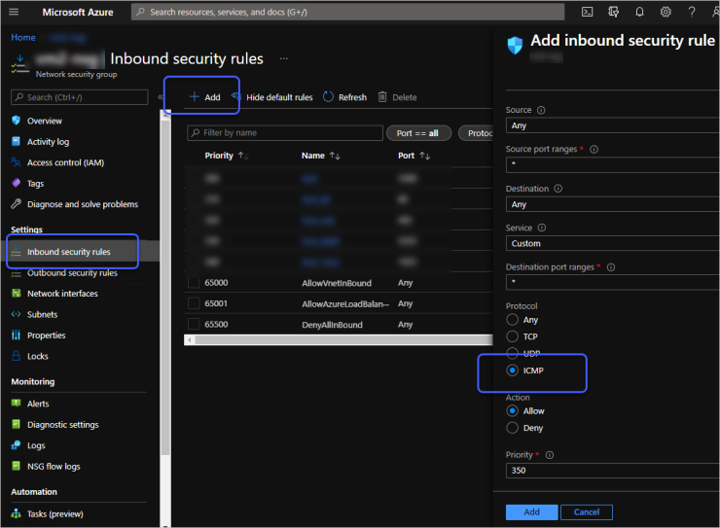Go to the Home breadcrumb link
This screenshot has width=720, height=528.
pos(23,38)
